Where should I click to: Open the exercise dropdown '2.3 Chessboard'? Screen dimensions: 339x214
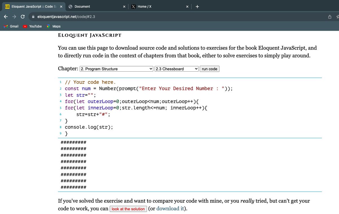(177, 69)
